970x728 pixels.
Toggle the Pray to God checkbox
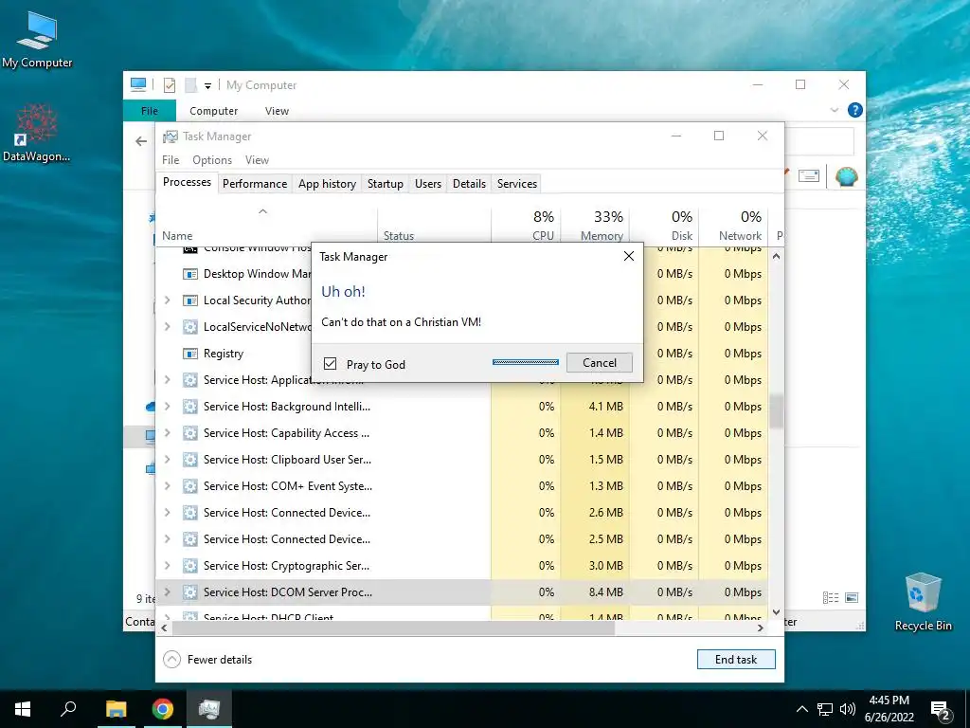(x=331, y=363)
